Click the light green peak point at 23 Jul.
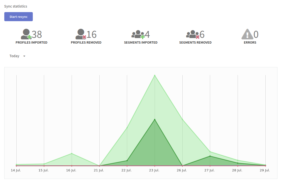Screen dimensions: 281x186 click(x=155, y=75)
